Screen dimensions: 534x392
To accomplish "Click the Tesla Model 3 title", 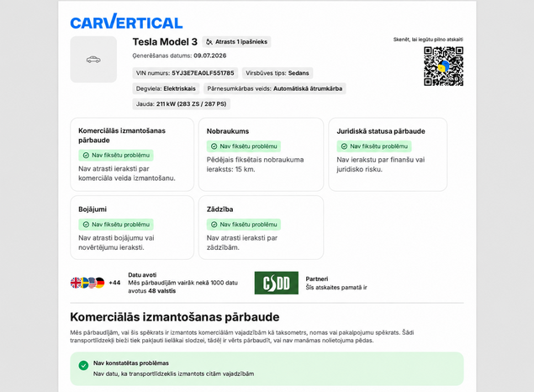I will (x=165, y=42).
